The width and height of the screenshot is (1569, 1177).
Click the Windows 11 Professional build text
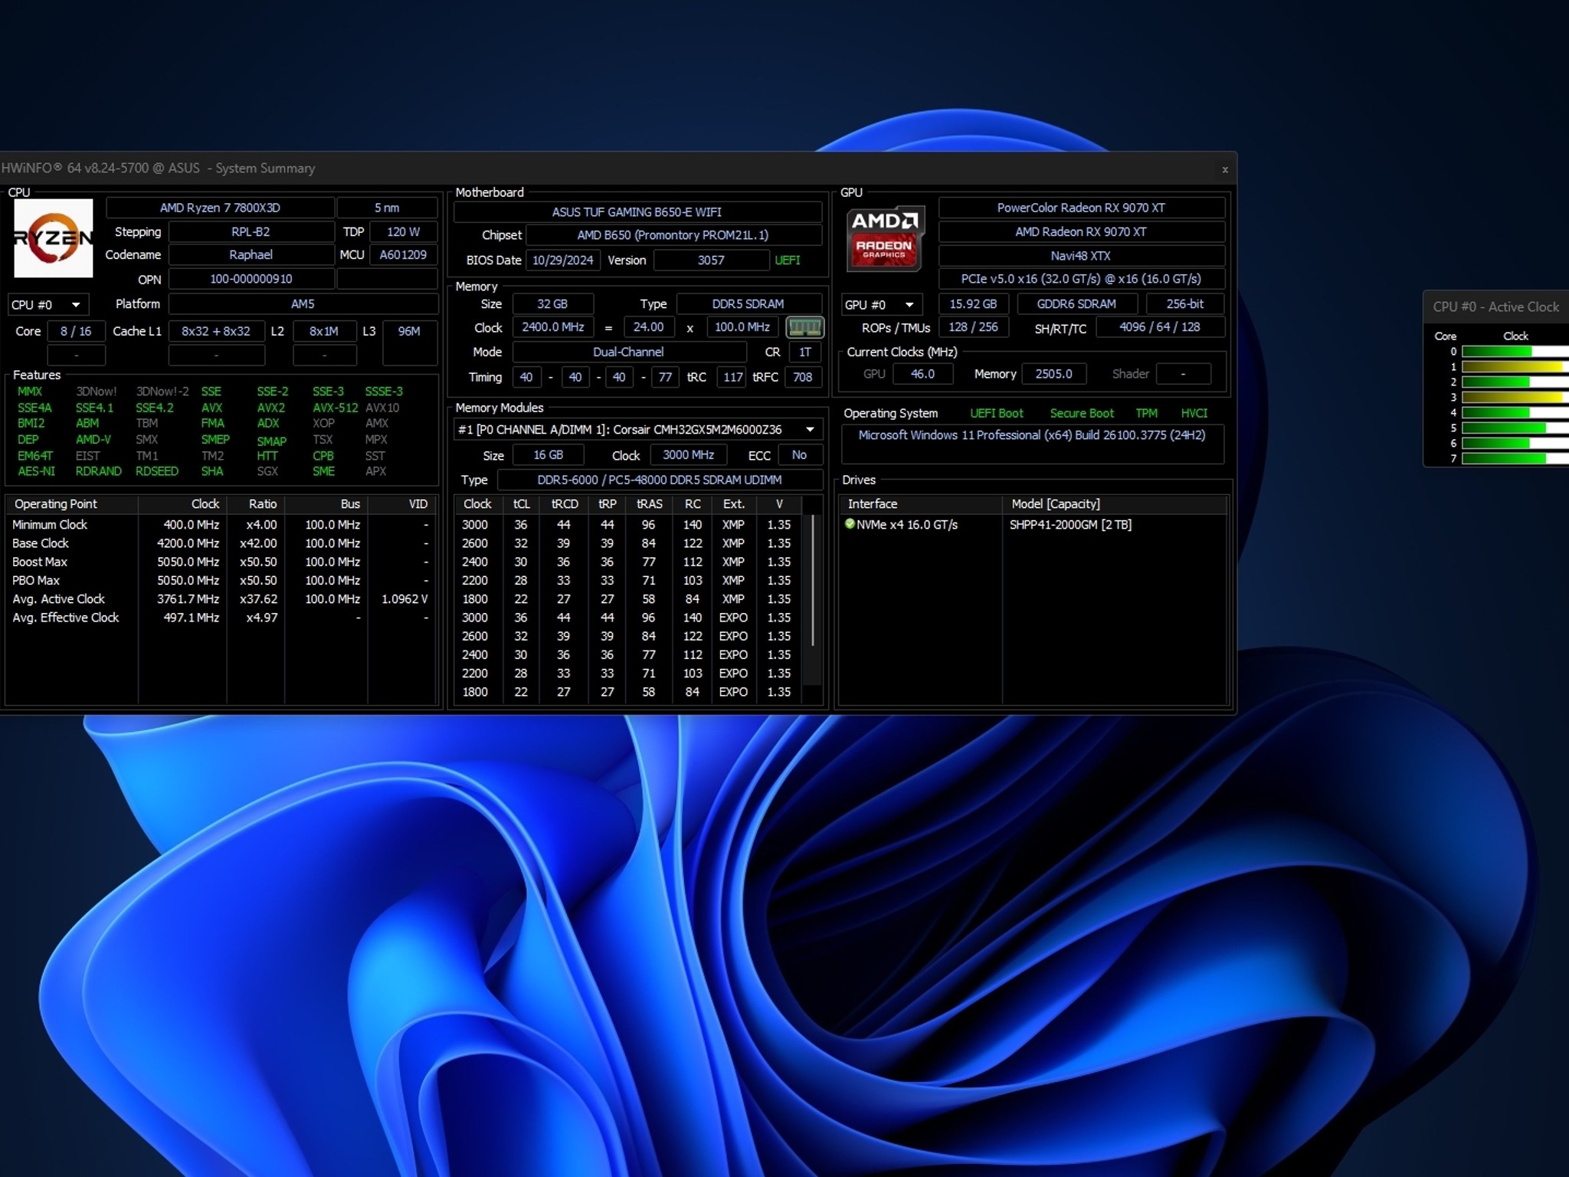(x=1033, y=434)
